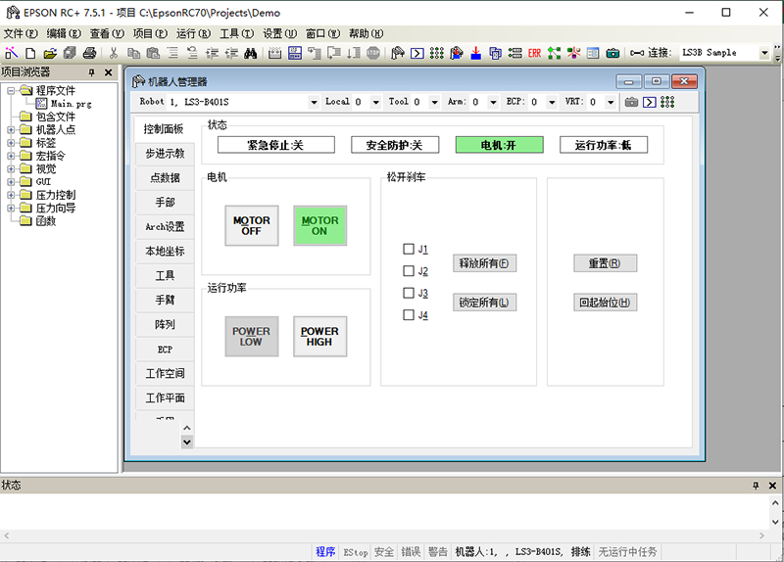Click the red download arrow icon
Screen dimensions: 784x562
pyautogui.click(x=475, y=53)
